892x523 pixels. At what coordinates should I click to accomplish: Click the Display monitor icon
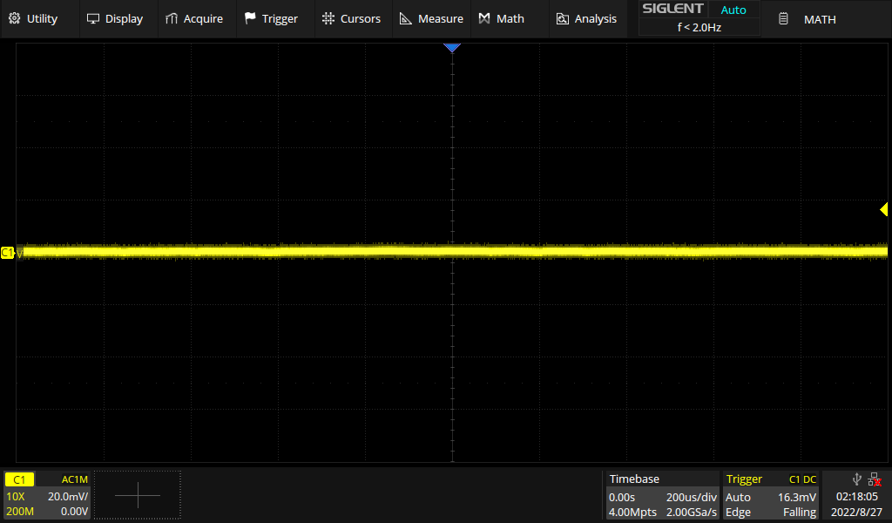pyautogui.click(x=92, y=19)
